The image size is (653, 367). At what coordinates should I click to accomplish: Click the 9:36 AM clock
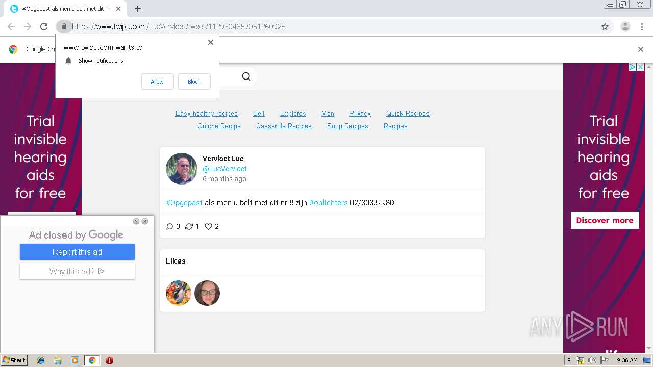pos(627,360)
